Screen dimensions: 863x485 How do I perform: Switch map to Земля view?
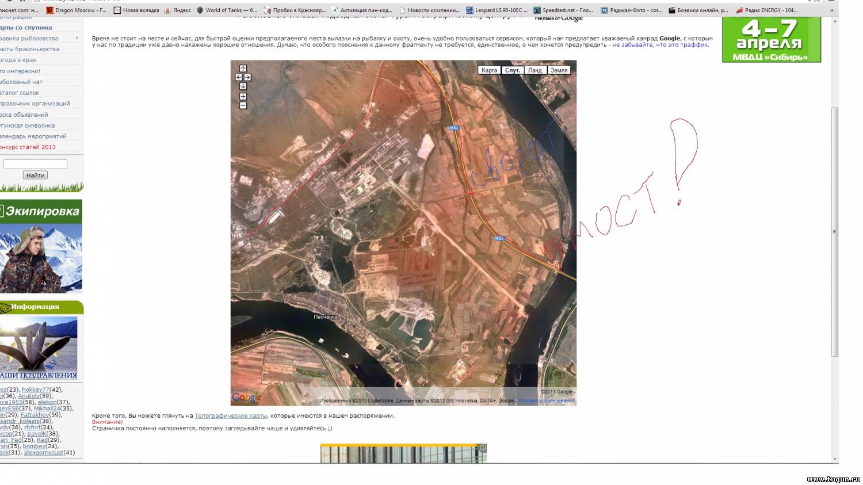point(559,70)
